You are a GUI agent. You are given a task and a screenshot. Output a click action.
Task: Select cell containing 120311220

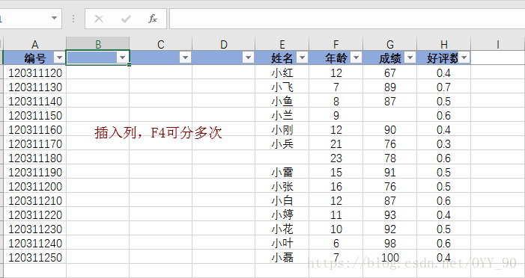(x=34, y=214)
